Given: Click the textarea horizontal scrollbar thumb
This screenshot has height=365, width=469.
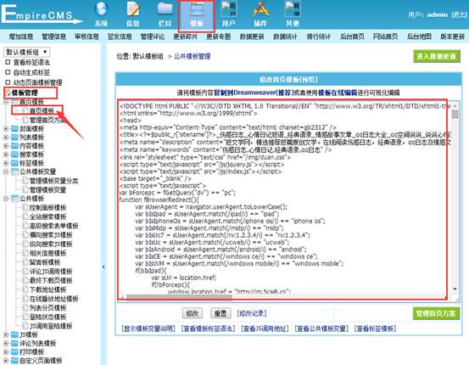Looking at the screenshot, I should coord(179,297).
